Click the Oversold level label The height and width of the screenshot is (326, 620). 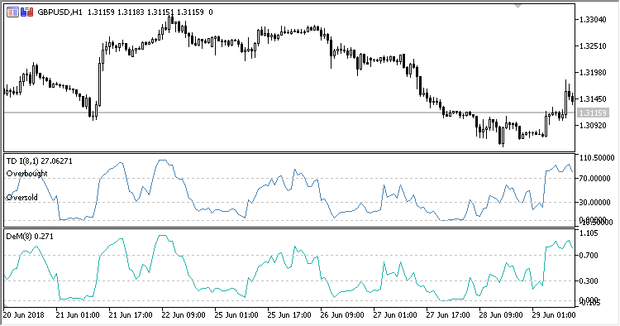point(22,197)
